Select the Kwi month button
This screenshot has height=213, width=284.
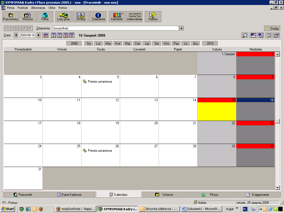coord(118,44)
